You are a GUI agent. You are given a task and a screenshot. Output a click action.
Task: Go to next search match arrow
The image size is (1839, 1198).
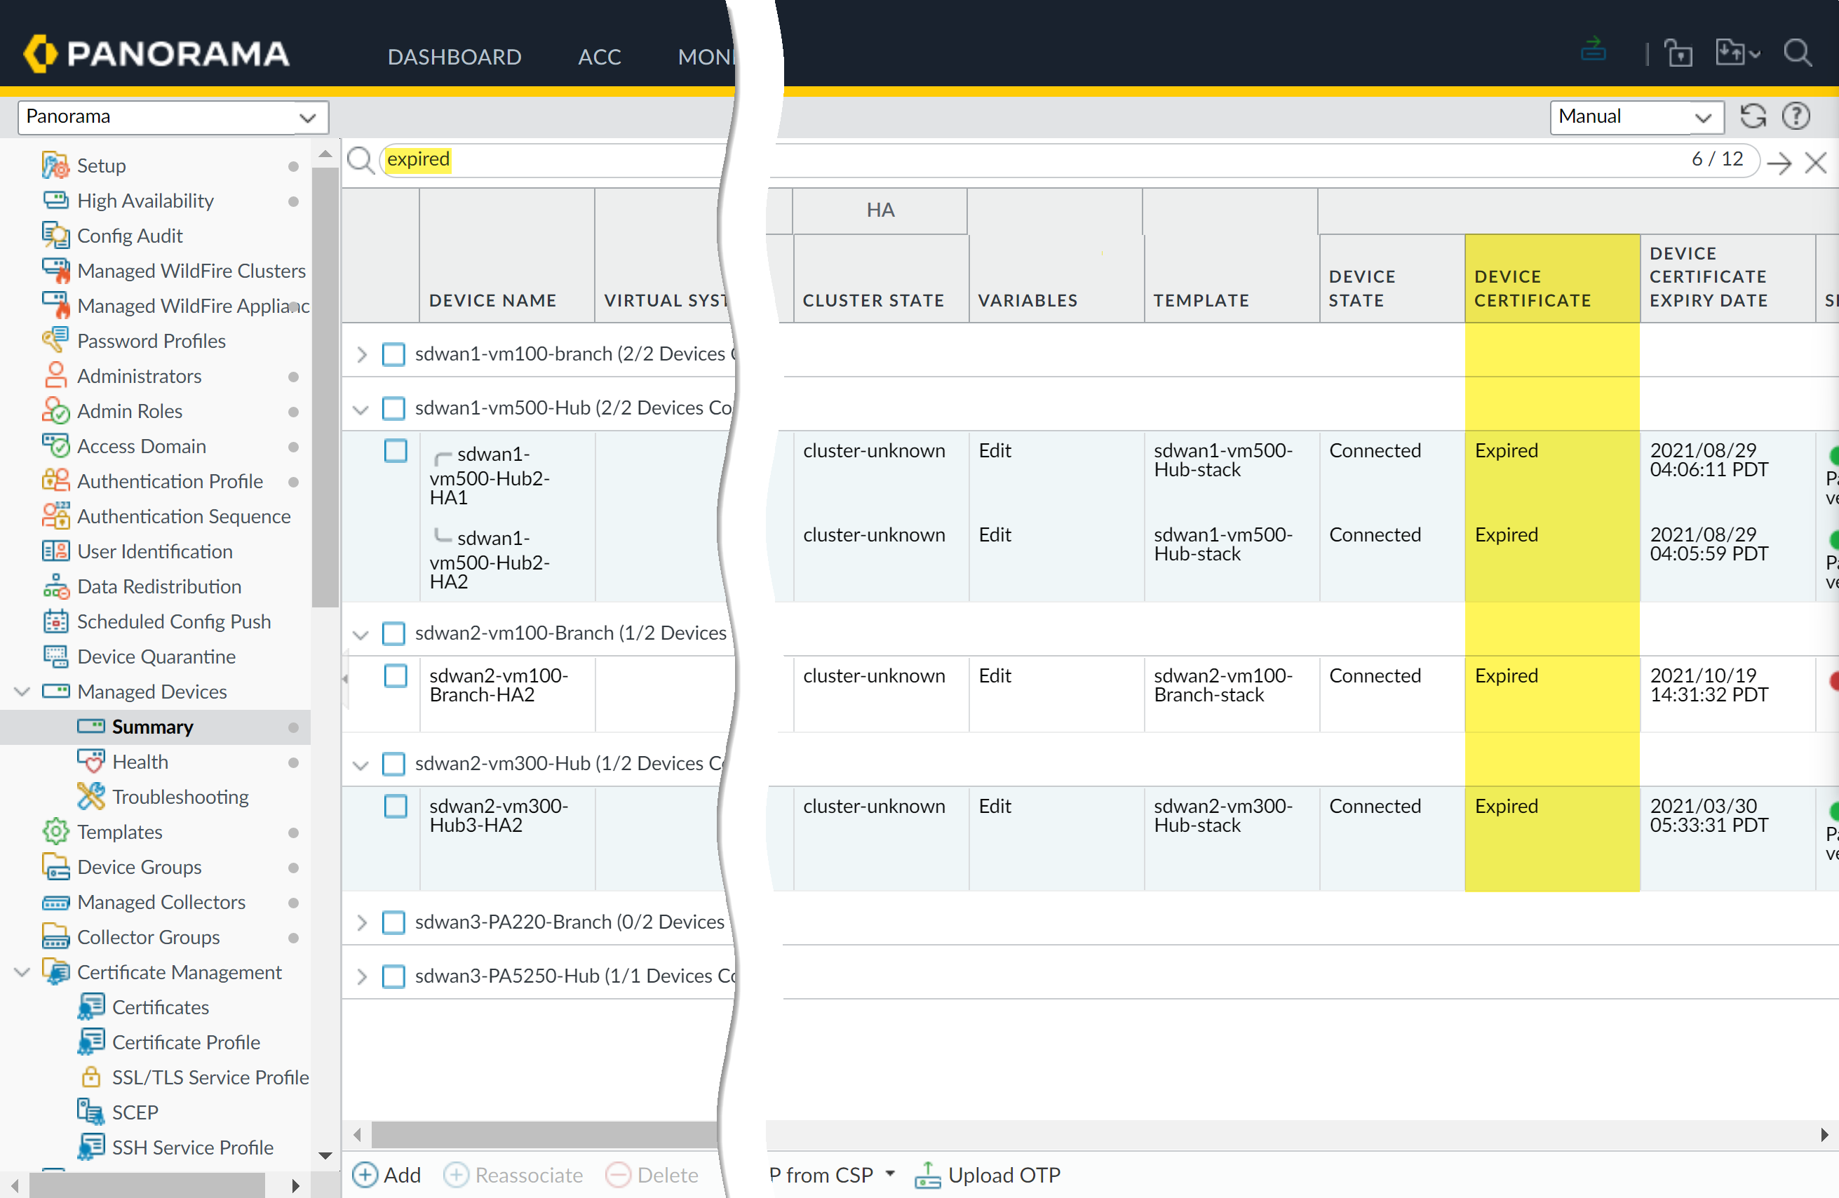pyautogui.click(x=1779, y=162)
